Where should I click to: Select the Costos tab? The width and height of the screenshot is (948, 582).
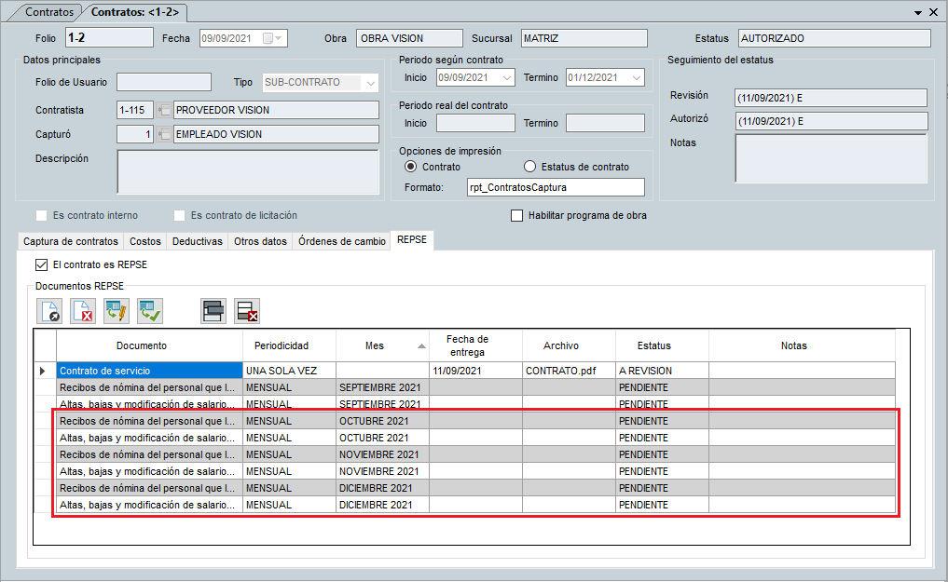pyautogui.click(x=145, y=240)
